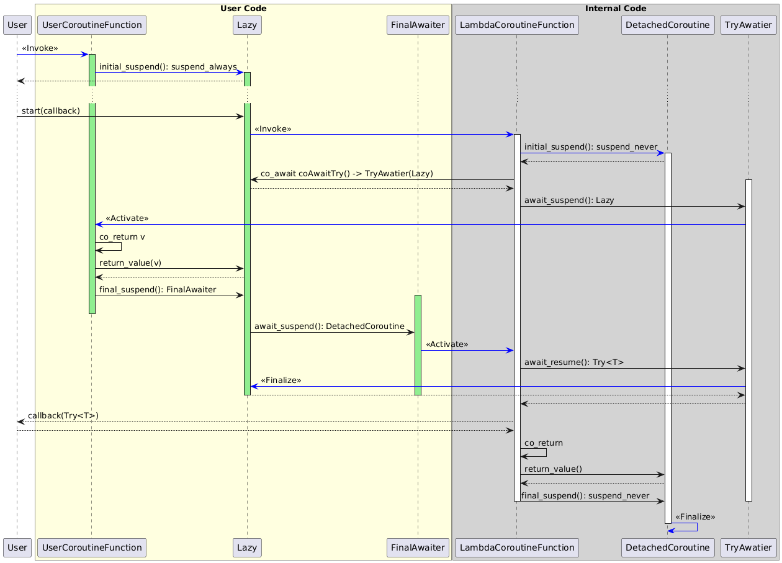Image resolution: width=782 pixels, height=563 pixels.
Task: Click 'co_await coAwaitTry() -> TryAwatier(Lazy)' label
Action: pyautogui.click(x=347, y=173)
